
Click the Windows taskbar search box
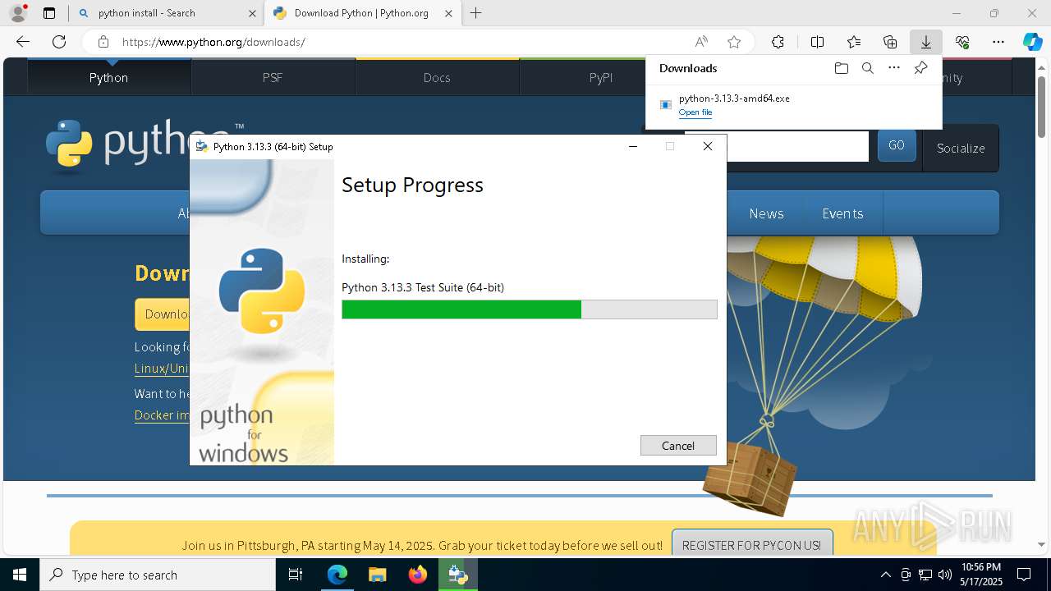point(158,575)
